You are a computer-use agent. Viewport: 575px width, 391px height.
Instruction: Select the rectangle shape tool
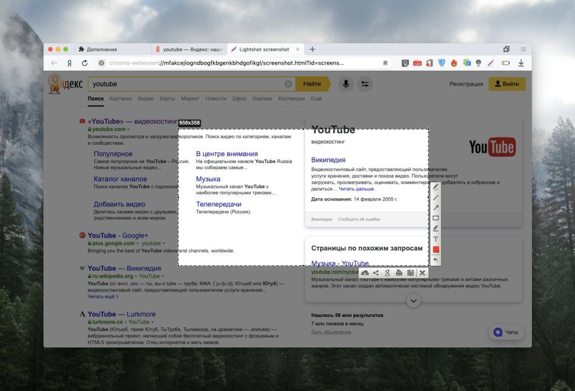coord(436,218)
